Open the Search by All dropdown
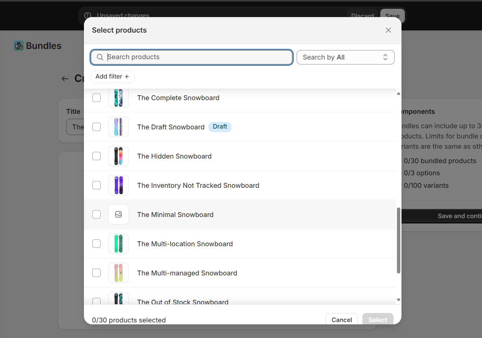The width and height of the screenshot is (482, 338). pyautogui.click(x=345, y=57)
